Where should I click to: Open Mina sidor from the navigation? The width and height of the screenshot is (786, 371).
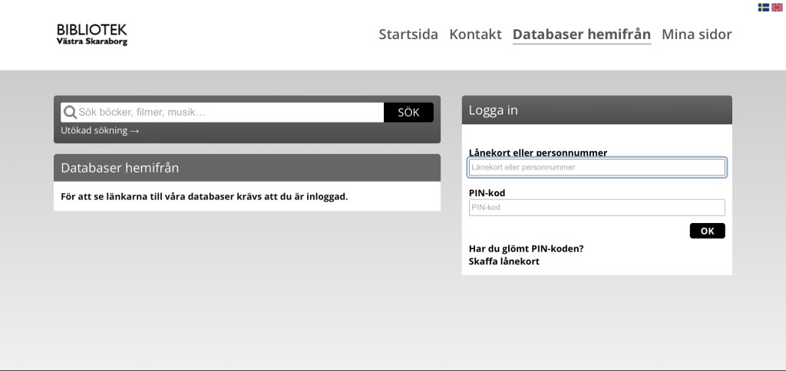pos(696,34)
